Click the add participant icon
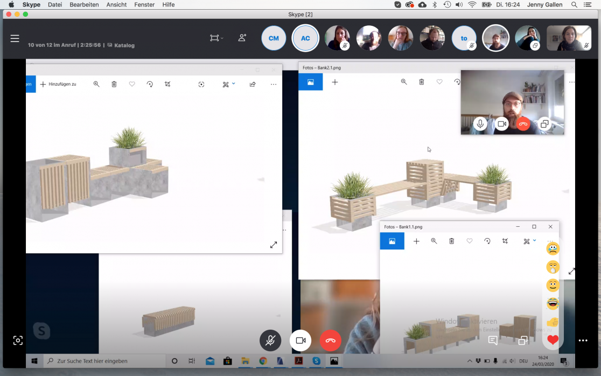This screenshot has height=376, width=601. click(242, 38)
